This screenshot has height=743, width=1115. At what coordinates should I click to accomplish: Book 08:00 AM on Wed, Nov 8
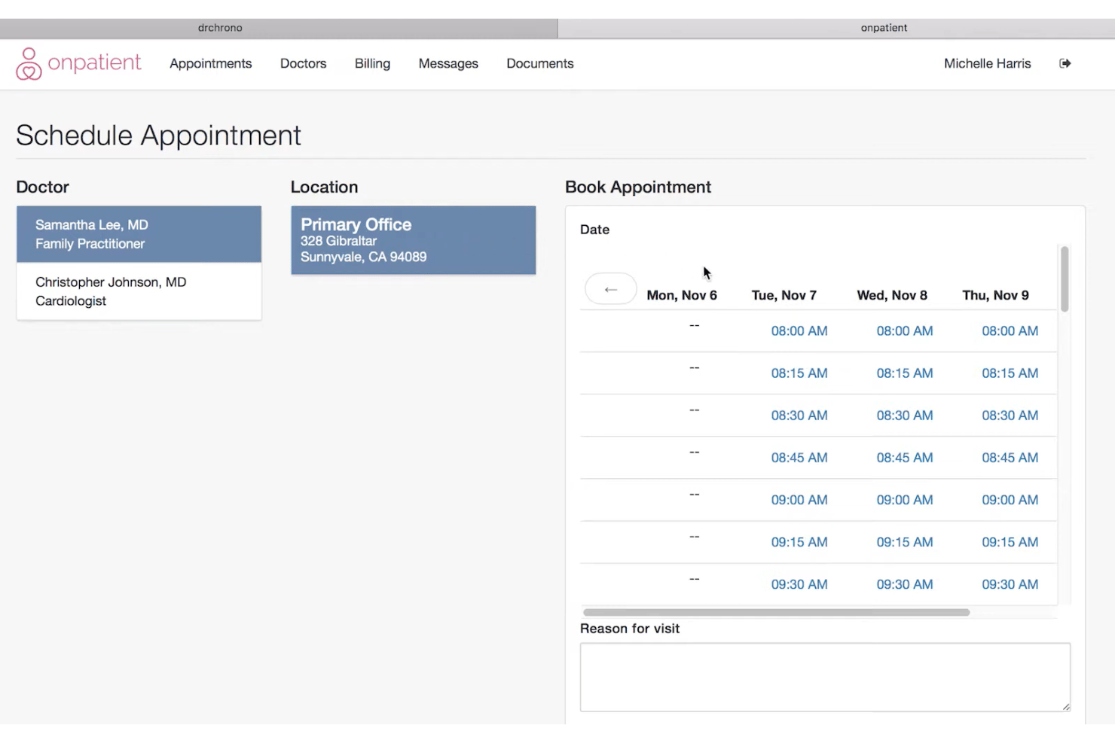[905, 331]
